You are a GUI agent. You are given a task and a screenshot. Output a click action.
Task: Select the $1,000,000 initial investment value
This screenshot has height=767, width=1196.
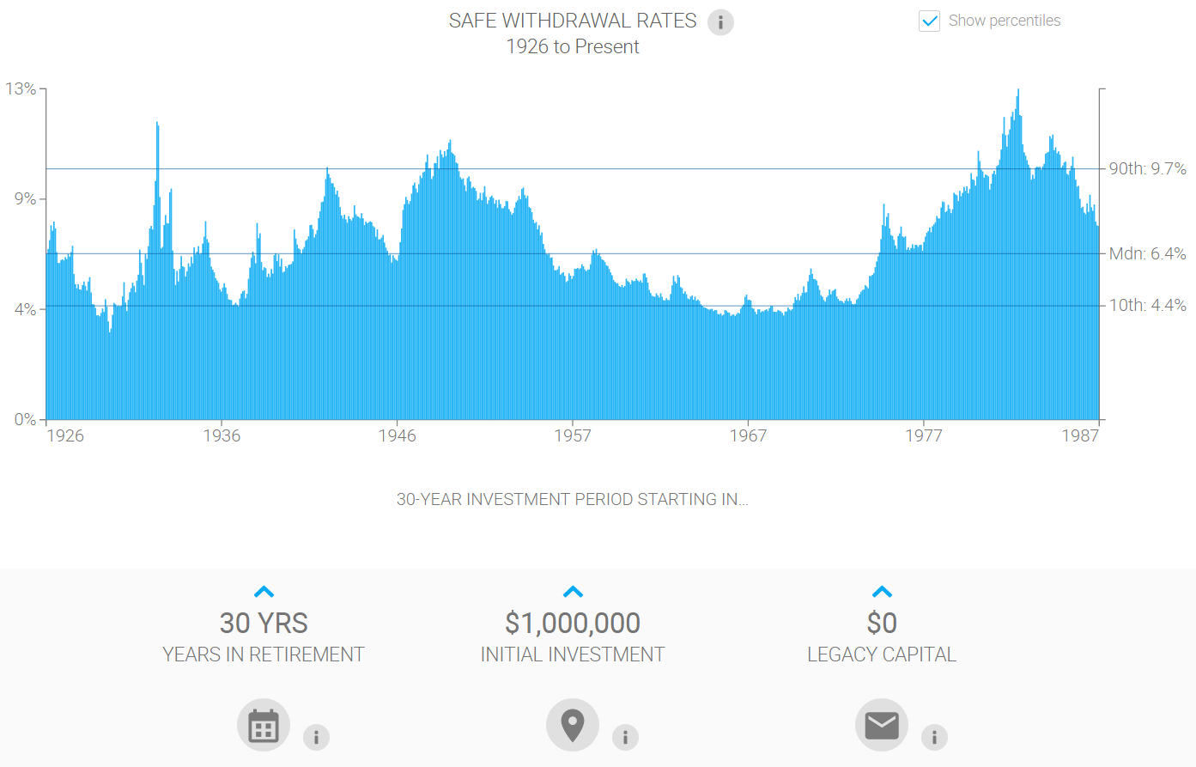click(x=573, y=623)
